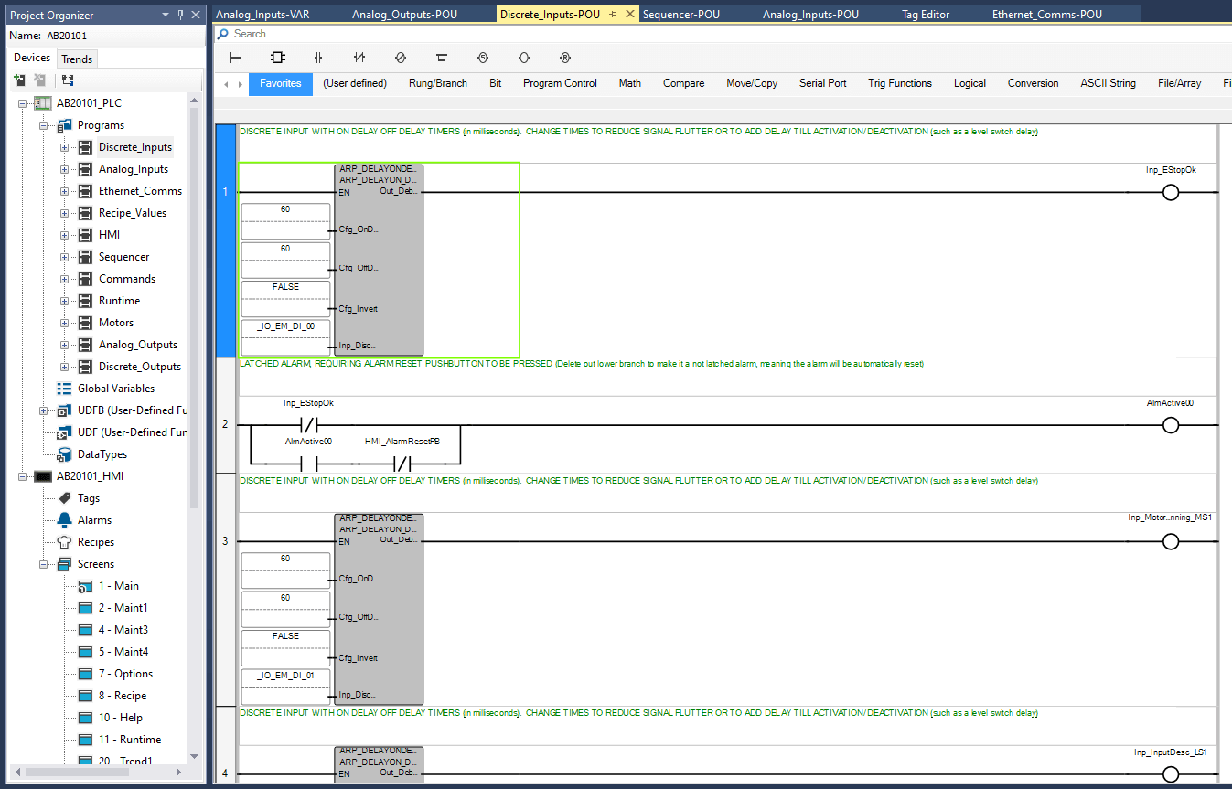The width and height of the screenshot is (1232, 789).
Task: Select the set coil (S) tool
Action: tap(483, 57)
